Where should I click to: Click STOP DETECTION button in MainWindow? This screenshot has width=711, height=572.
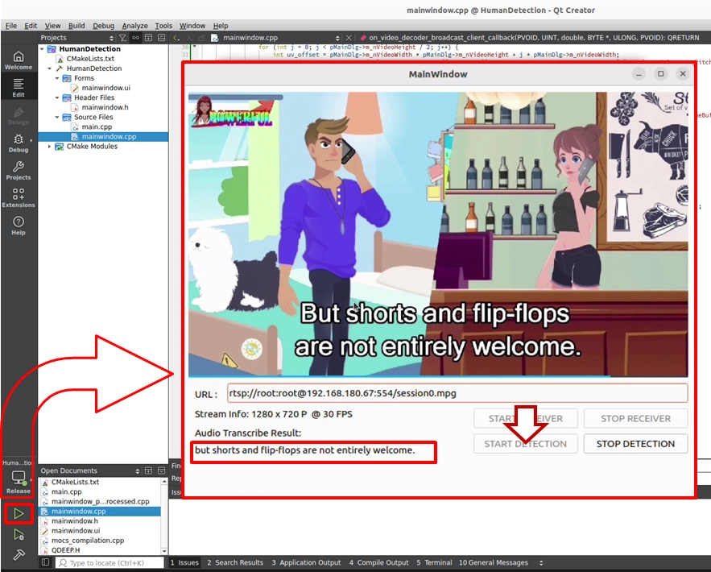pos(635,444)
